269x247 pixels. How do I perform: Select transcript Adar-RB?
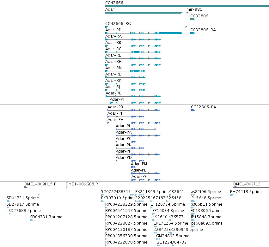113,43
